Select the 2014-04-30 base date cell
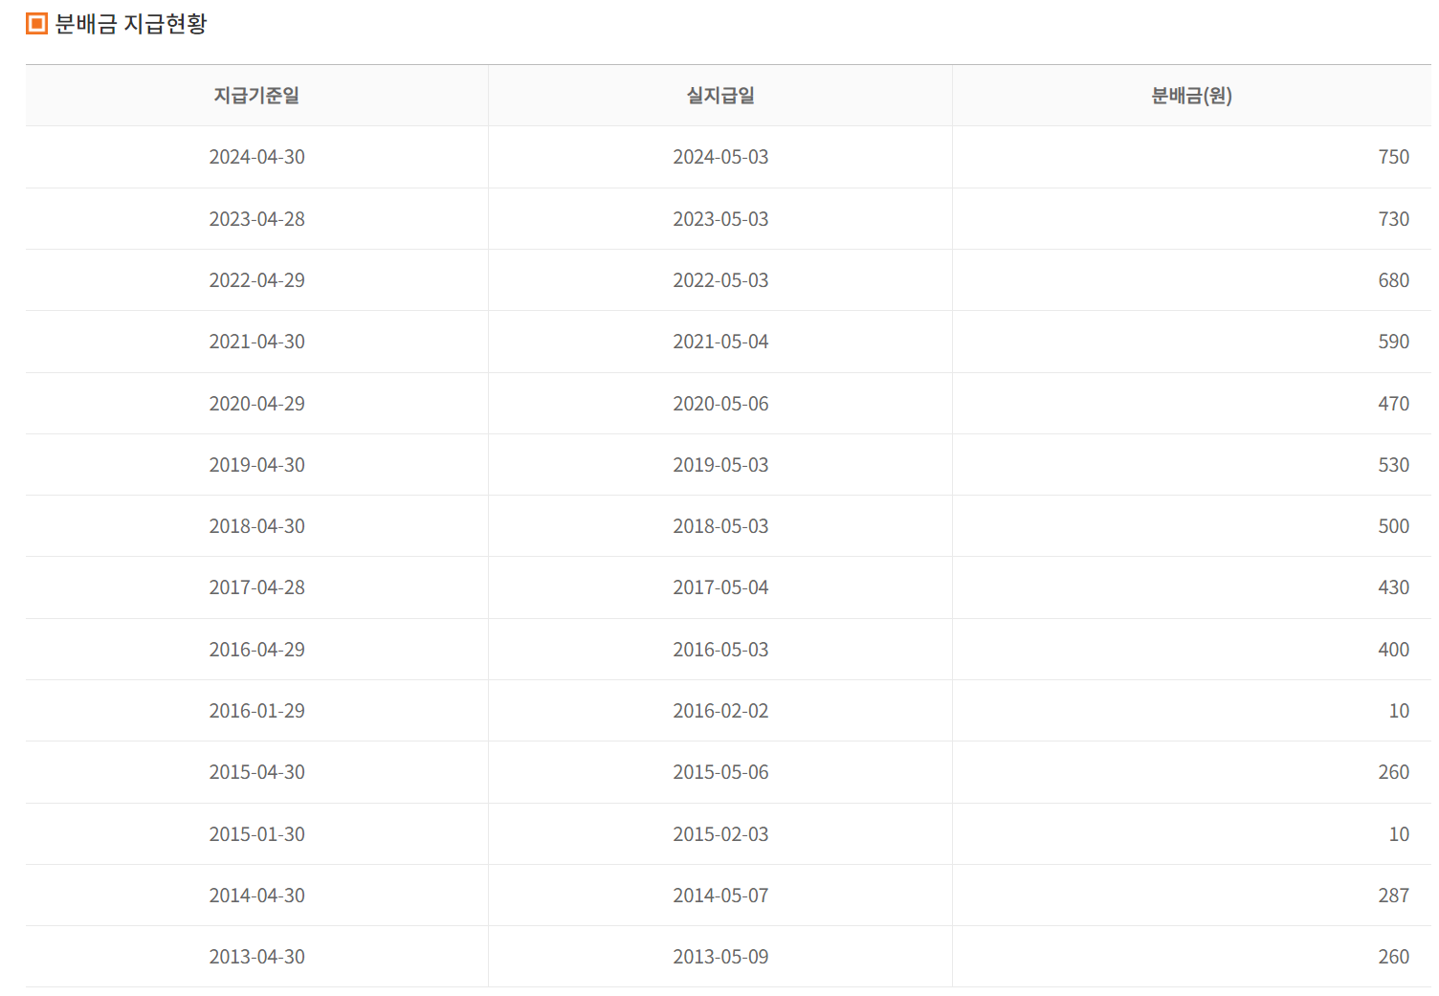This screenshot has height=996, width=1439. point(257,896)
